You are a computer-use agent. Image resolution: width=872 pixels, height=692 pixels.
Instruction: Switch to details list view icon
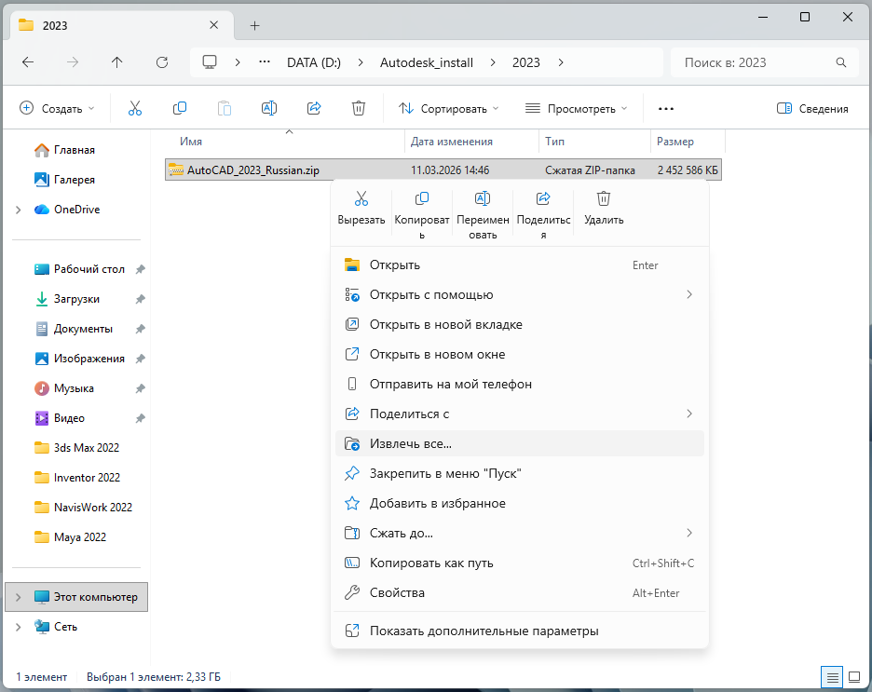832,677
